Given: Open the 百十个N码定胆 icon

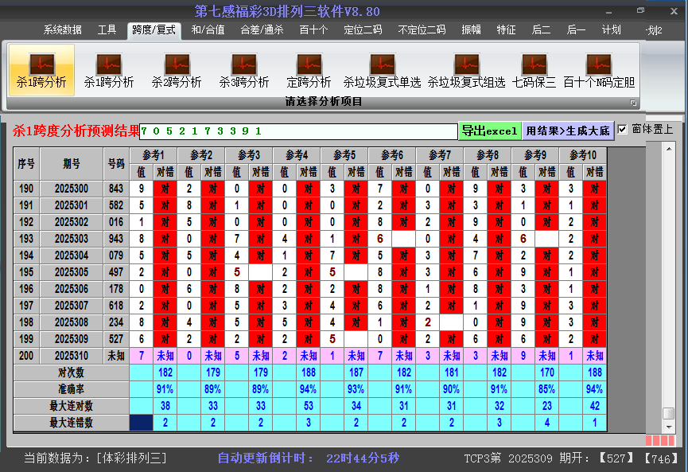Looking at the screenshot, I should coord(599,70).
